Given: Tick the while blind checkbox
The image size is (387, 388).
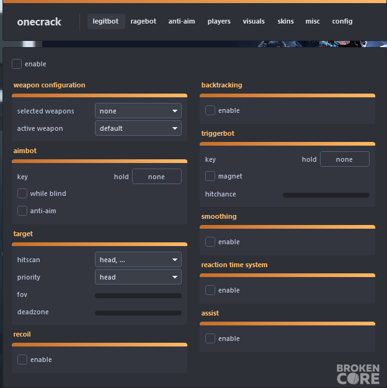Looking at the screenshot, I should pos(22,193).
